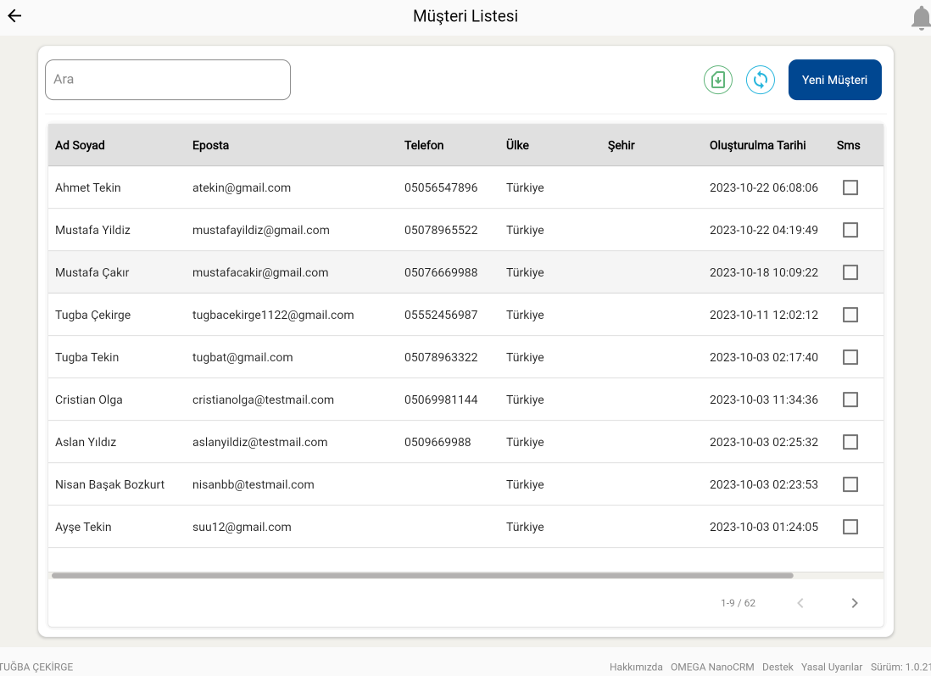Check the Sms box for Ayşe Tekin
Viewport: 931px width, 676px height.
(850, 527)
